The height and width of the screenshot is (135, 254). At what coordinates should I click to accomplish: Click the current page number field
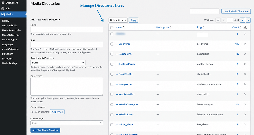click(x=230, y=20)
